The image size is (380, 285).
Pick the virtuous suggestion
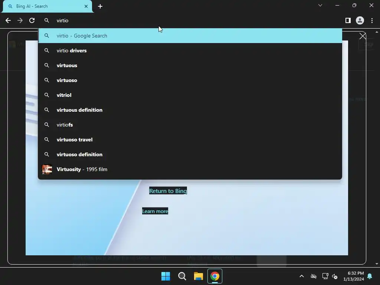(x=190, y=65)
